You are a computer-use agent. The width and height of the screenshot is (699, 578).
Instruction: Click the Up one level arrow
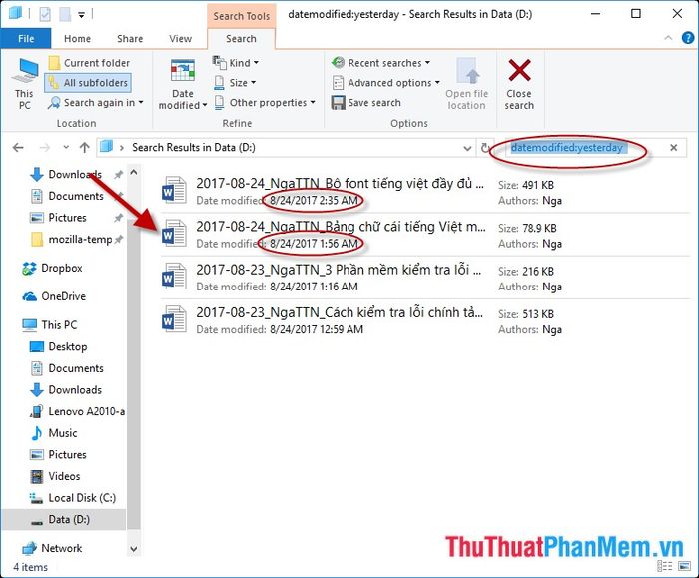point(85,148)
